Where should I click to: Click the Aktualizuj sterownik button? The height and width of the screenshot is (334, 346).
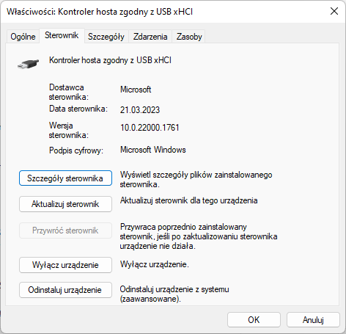[65, 204]
